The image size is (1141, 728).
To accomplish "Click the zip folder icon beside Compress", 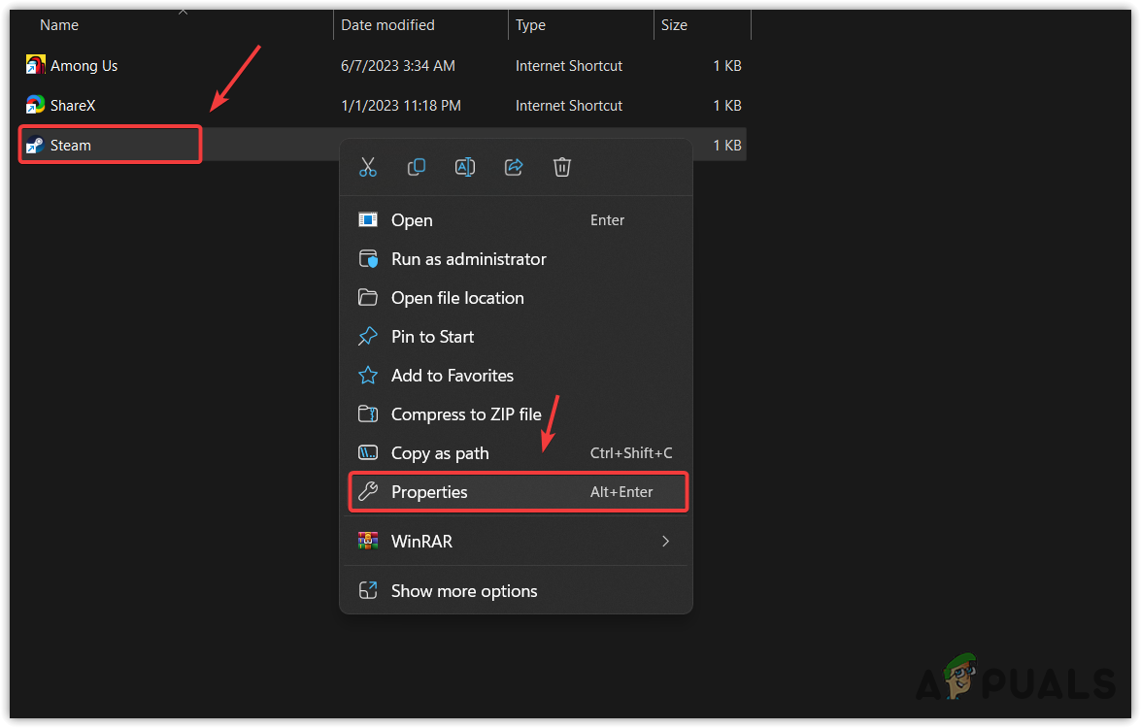I will click(x=368, y=414).
